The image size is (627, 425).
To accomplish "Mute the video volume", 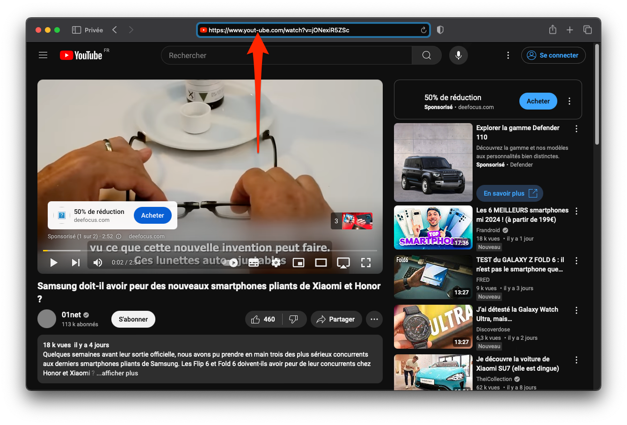I will coord(97,263).
